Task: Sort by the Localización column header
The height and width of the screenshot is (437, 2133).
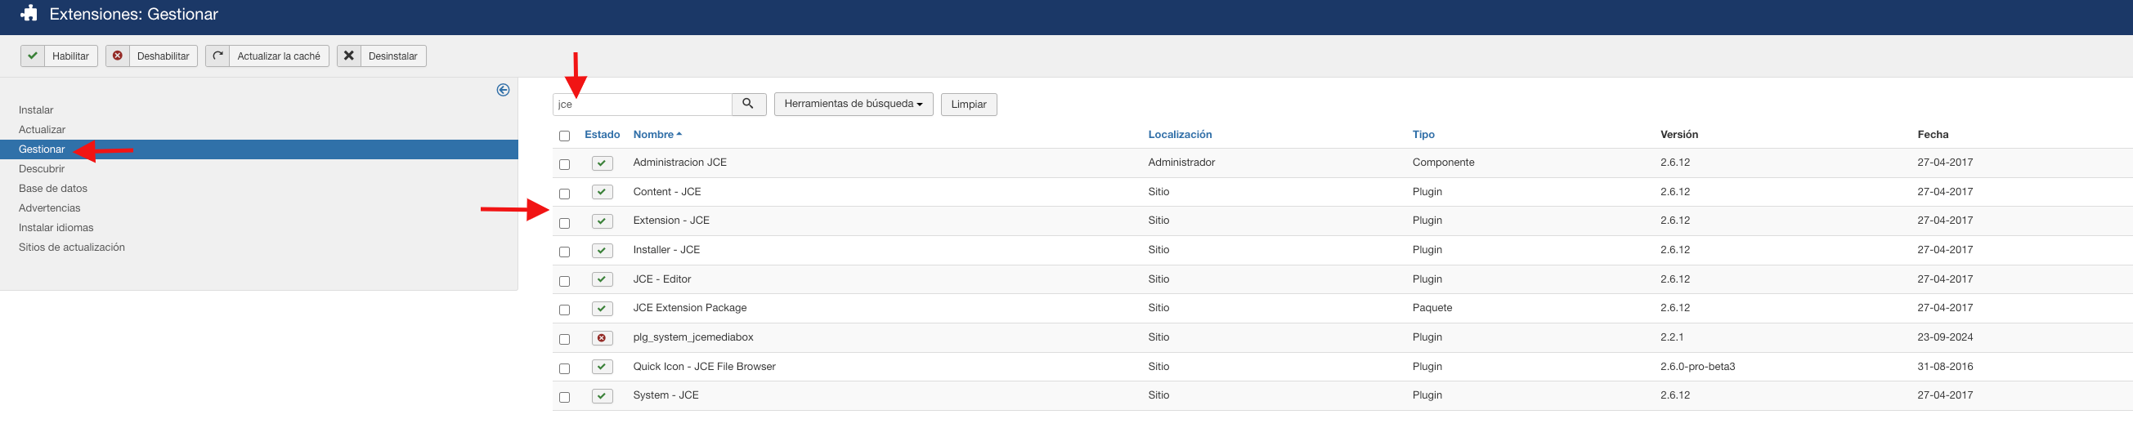Action: [1180, 134]
